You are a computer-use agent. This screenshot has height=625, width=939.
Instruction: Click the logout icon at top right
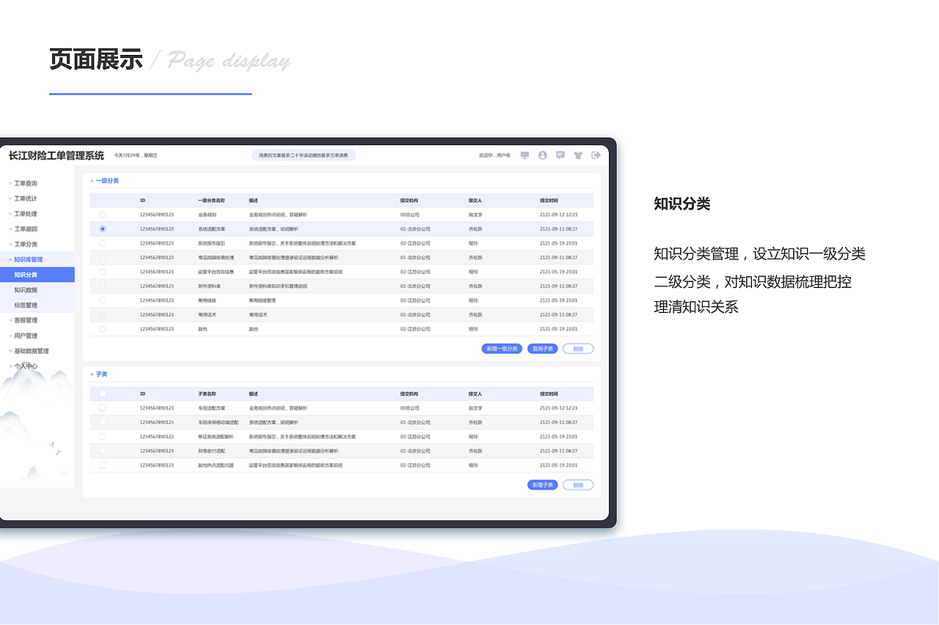[596, 155]
